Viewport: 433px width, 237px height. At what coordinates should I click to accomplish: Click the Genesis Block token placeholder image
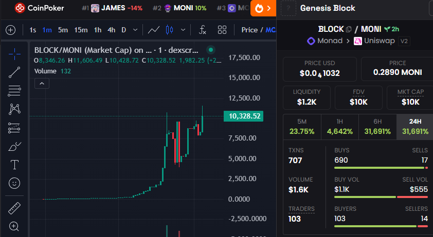click(x=288, y=8)
